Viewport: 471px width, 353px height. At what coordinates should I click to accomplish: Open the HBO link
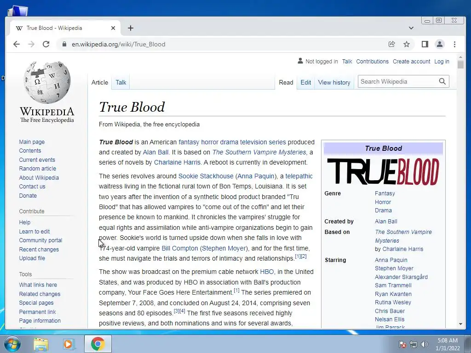click(267, 272)
